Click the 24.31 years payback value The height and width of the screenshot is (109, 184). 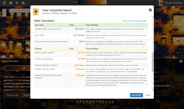(x=80, y=65)
